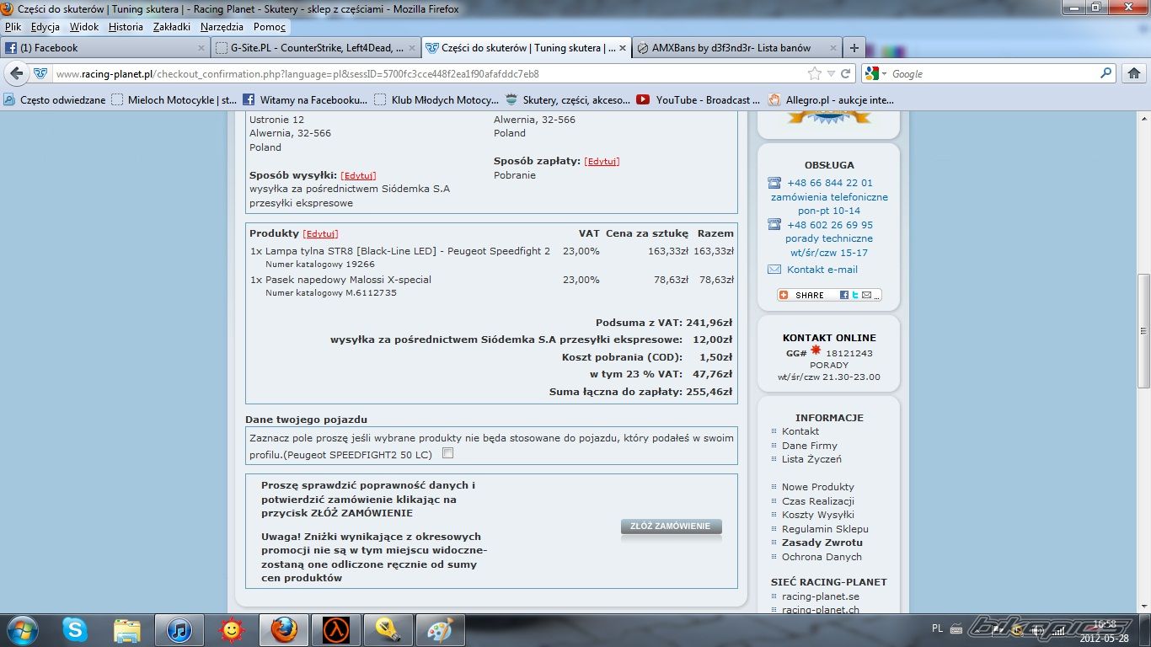Bookmark this page with the star icon
Screen dimensions: 1151x647
tap(815, 74)
